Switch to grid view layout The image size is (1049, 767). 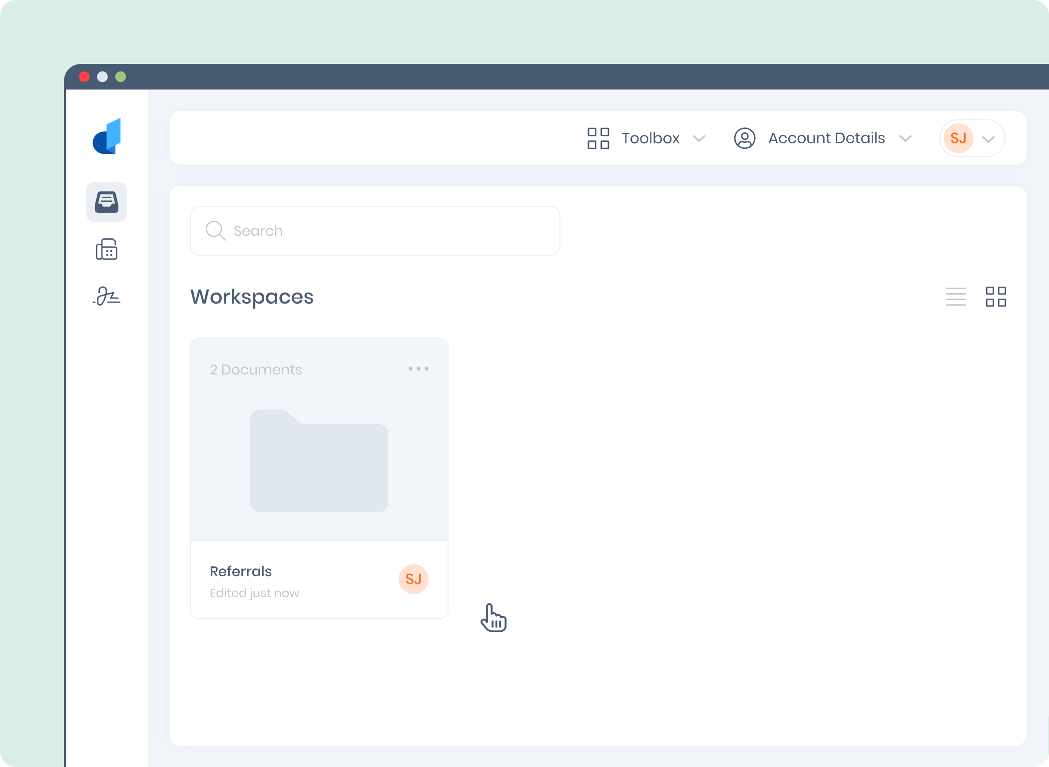click(996, 297)
